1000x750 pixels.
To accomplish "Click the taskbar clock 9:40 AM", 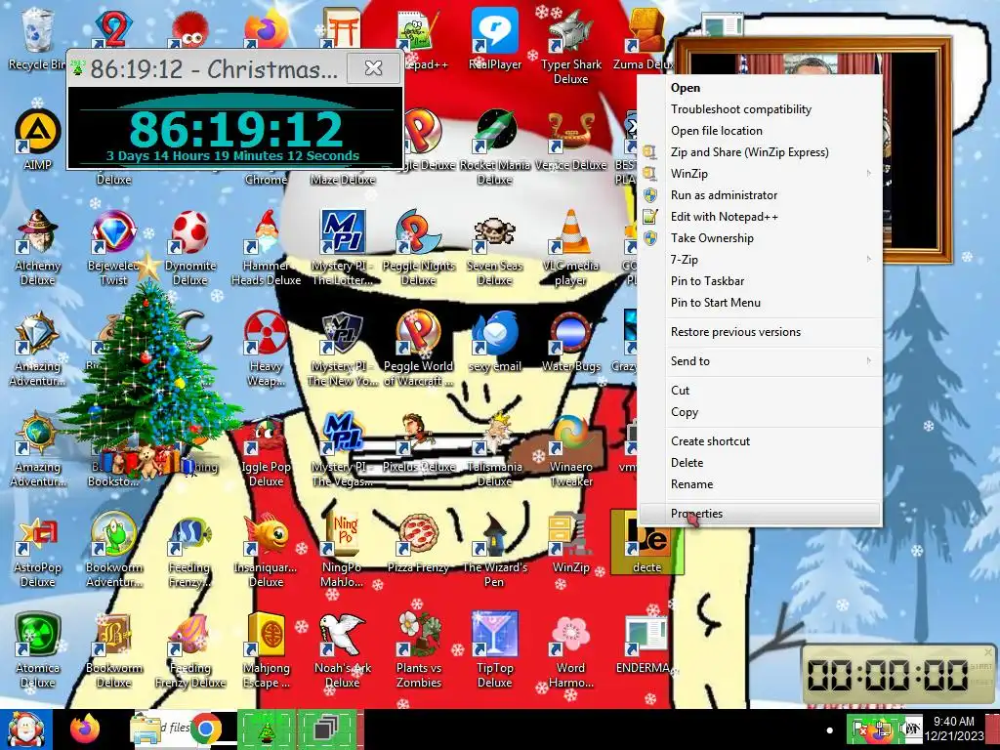I will (x=954, y=729).
